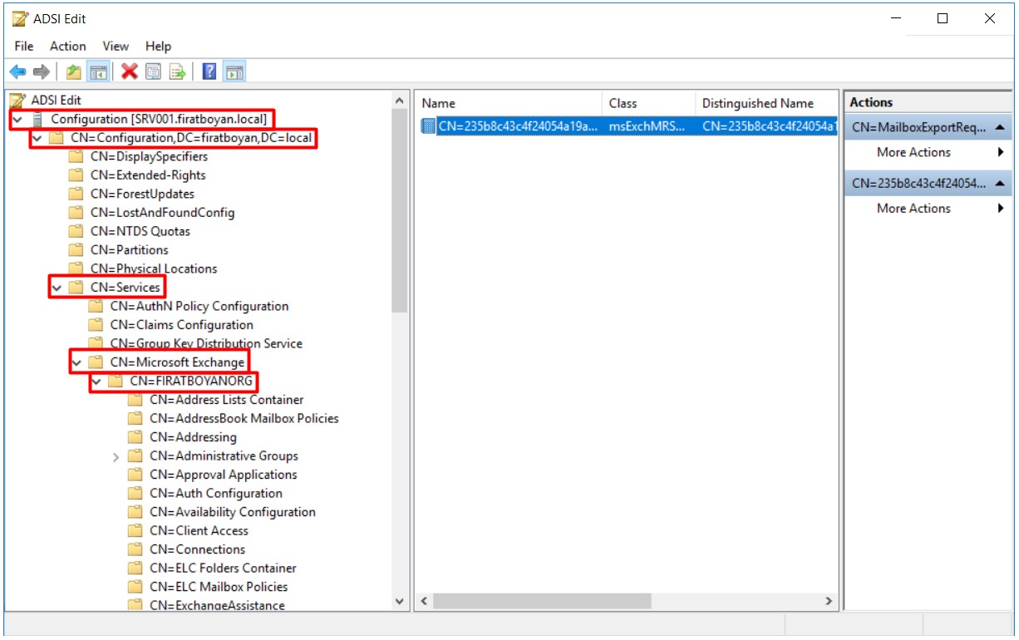Click the CN=Address Lists Container folder icon
The height and width of the screenshot is (640, 1019).
click(135, 400)
